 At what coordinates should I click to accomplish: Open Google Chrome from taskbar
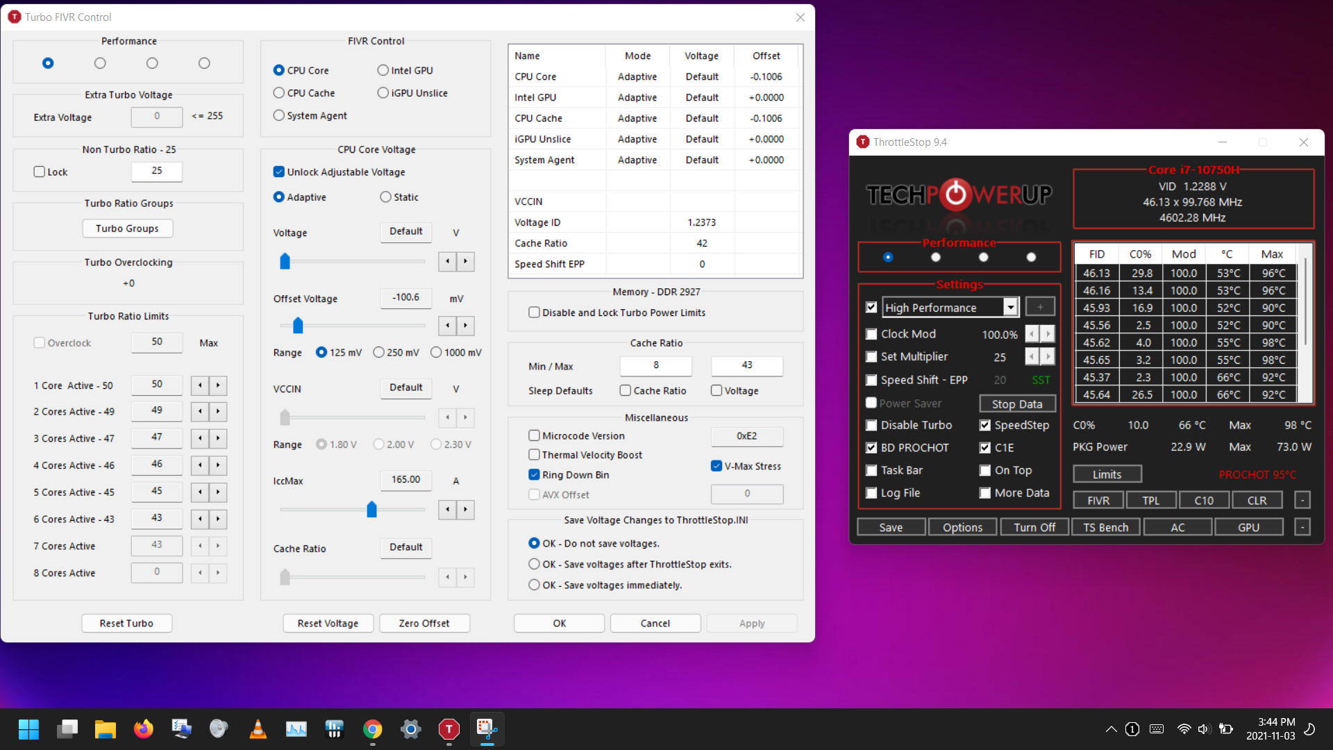(x=373, y=729)
